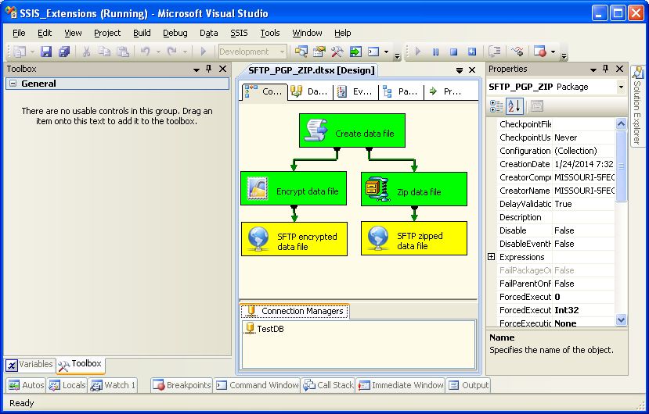649x414 pixels.
Task: Open dropdown next to Breakpoints toolbar icon
Action: coord(553,52)
